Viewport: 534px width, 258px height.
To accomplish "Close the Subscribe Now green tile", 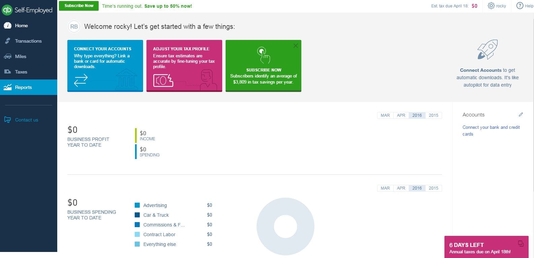I will 296,46.
